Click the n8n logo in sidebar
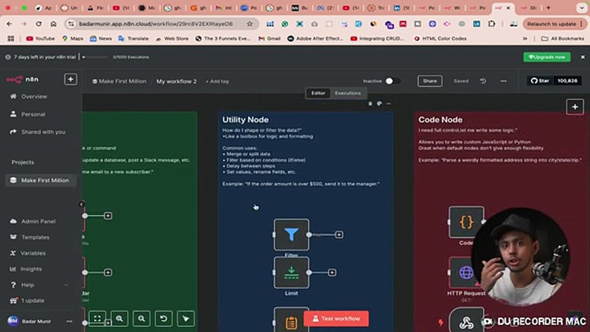This screenshot has width=590, height=332. point(22,79)
